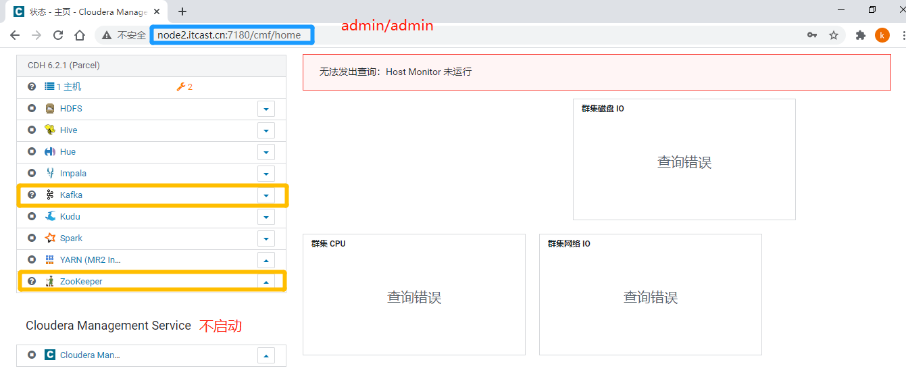
Task: Click the Hive stopped status icon
Action: pos(32,130)
